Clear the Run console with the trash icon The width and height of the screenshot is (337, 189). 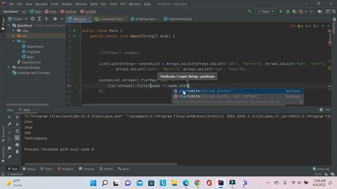17,152
